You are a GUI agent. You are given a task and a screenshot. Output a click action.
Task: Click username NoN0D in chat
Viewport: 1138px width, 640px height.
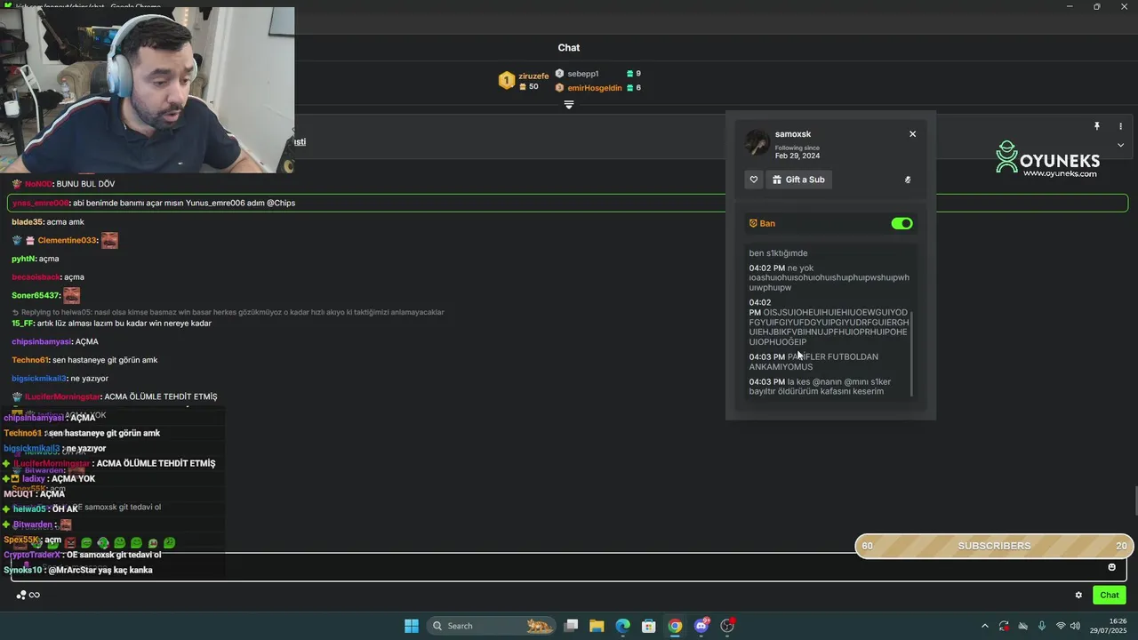(x=38, y=184)
